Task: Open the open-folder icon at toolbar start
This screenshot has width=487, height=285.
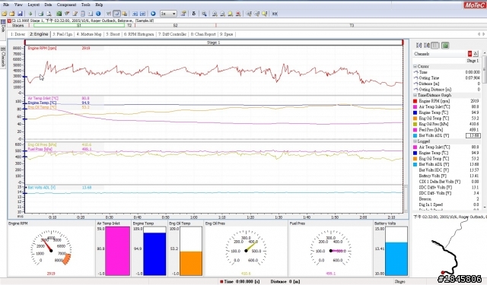Action: pyautogui.click(x=5, y=14)
